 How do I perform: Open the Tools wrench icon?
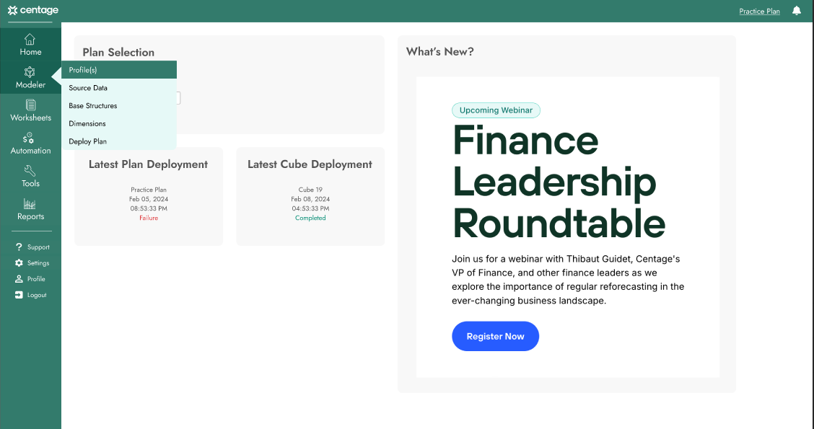30,171
